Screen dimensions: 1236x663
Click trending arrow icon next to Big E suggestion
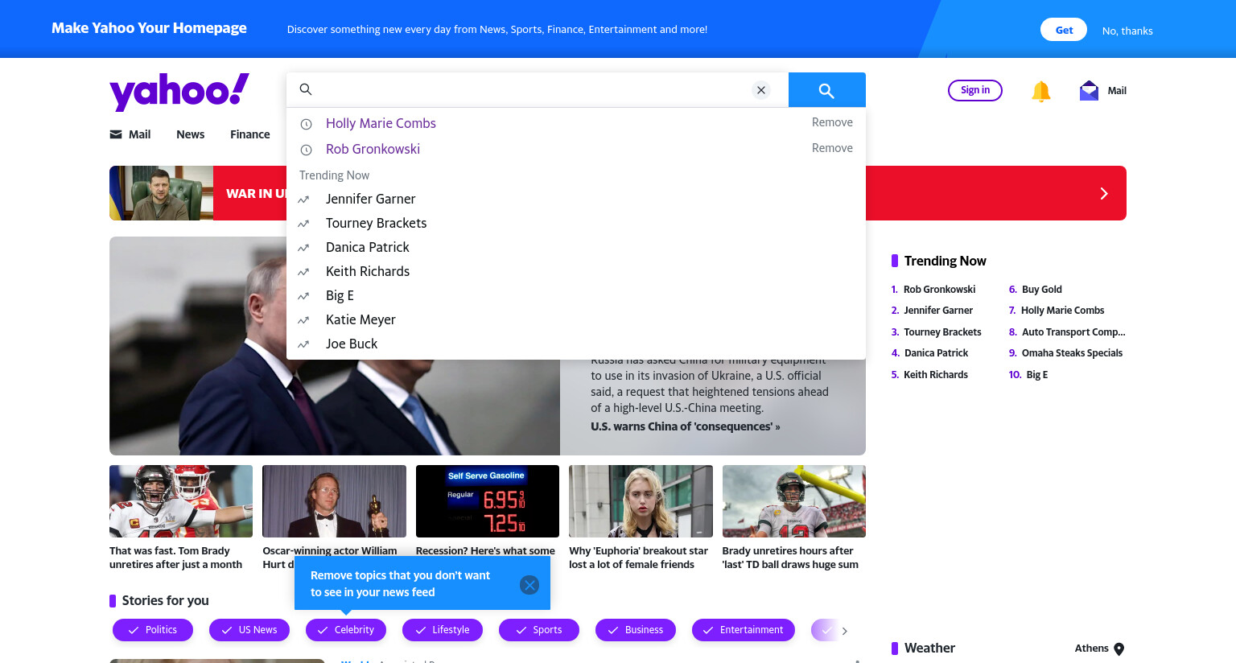(303, 296)
